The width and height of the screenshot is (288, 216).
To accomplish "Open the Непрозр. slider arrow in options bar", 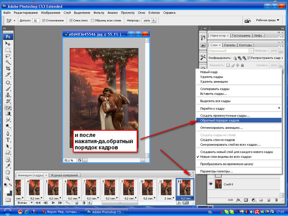I will [x=154, y=21].
